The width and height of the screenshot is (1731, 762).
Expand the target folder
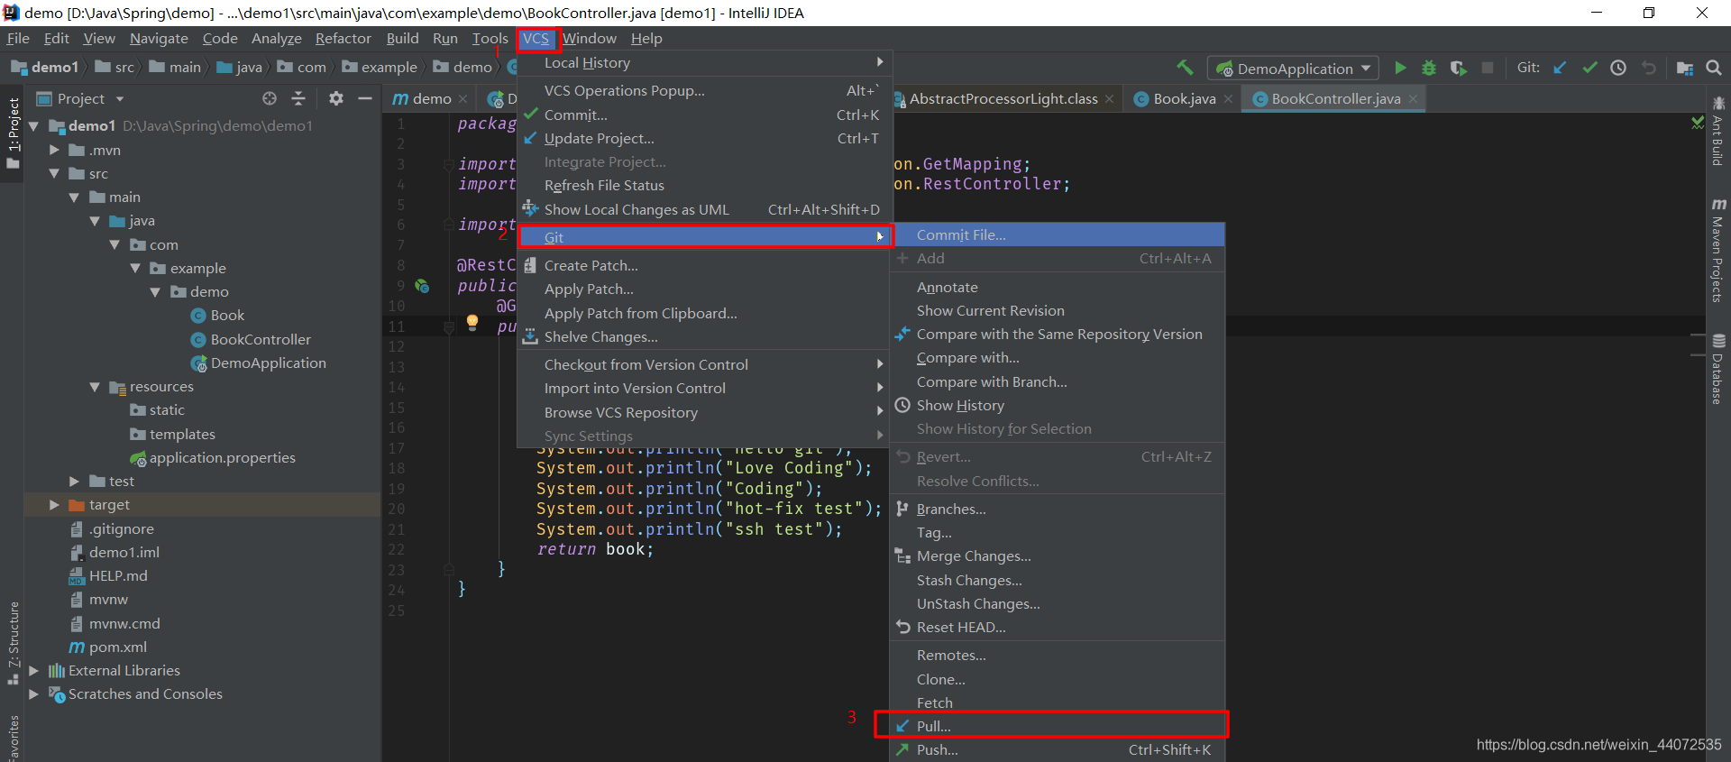point(55,505)
